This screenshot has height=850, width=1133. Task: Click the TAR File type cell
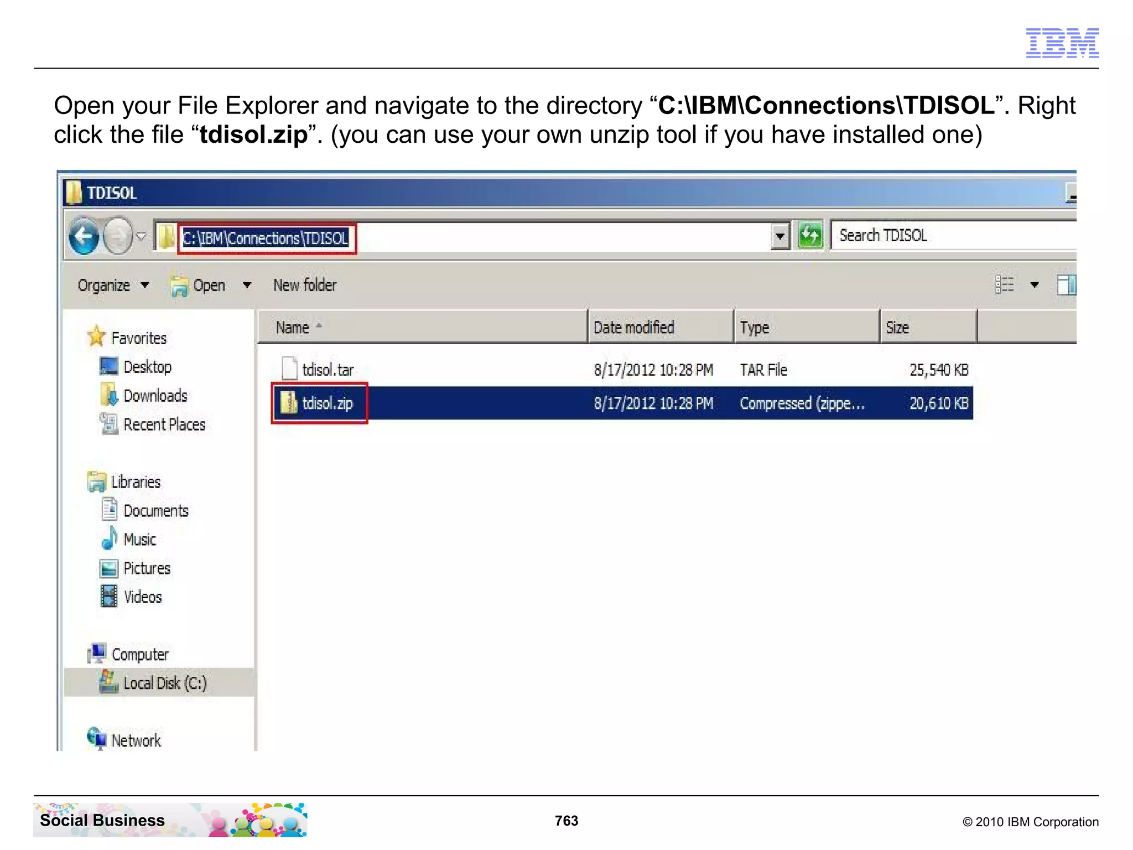[x=763, y=370]
